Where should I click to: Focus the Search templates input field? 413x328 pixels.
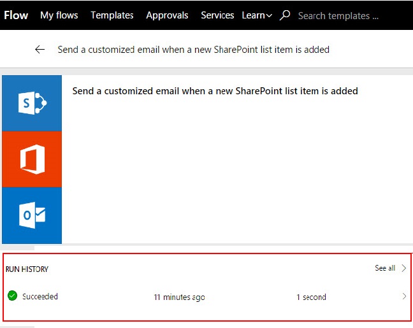tap(338, 16)
